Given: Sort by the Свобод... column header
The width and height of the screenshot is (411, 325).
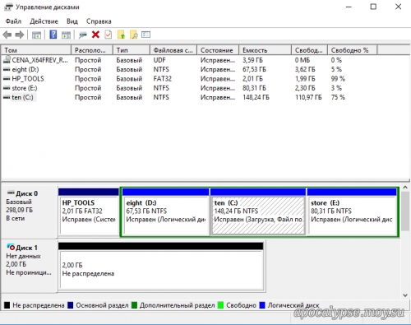Looking at the screenshot, I should click(x=309, y=50).
